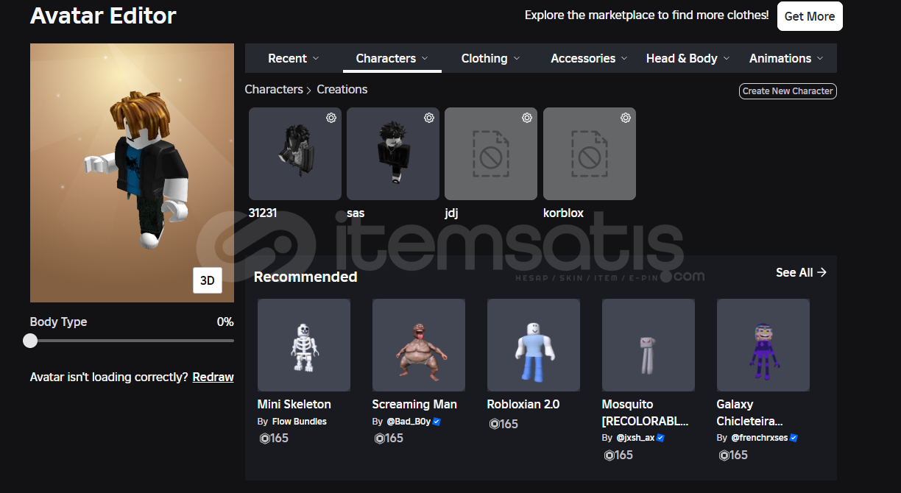This screenshot has height=493, width=901.
Task: Switch to the Animations tab
Action: [787, 58]
